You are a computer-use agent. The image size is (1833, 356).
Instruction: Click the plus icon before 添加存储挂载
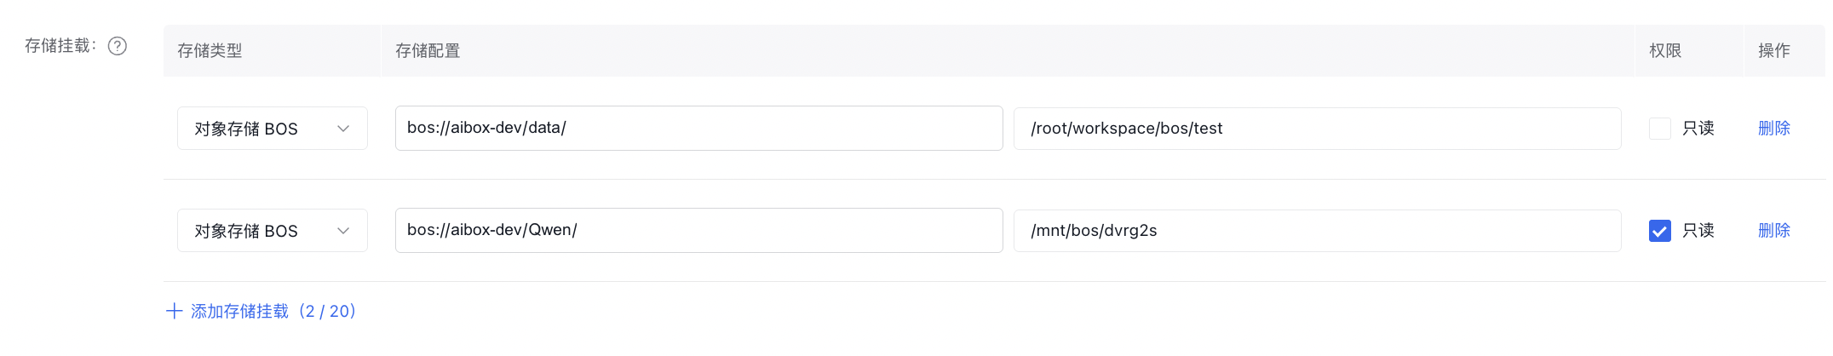[x=174, y=311]
